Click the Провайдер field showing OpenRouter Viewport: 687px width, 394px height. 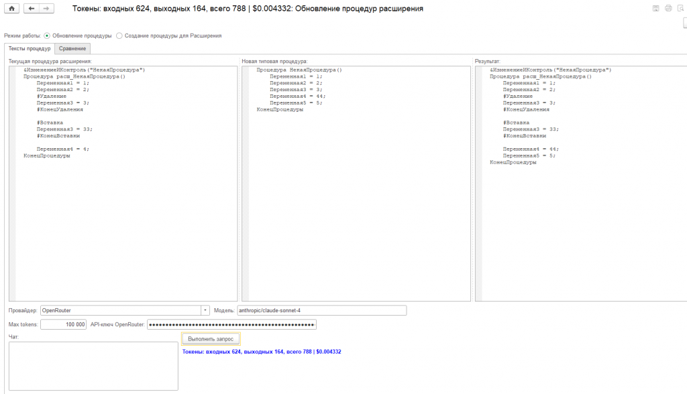(x=121, y=310)
